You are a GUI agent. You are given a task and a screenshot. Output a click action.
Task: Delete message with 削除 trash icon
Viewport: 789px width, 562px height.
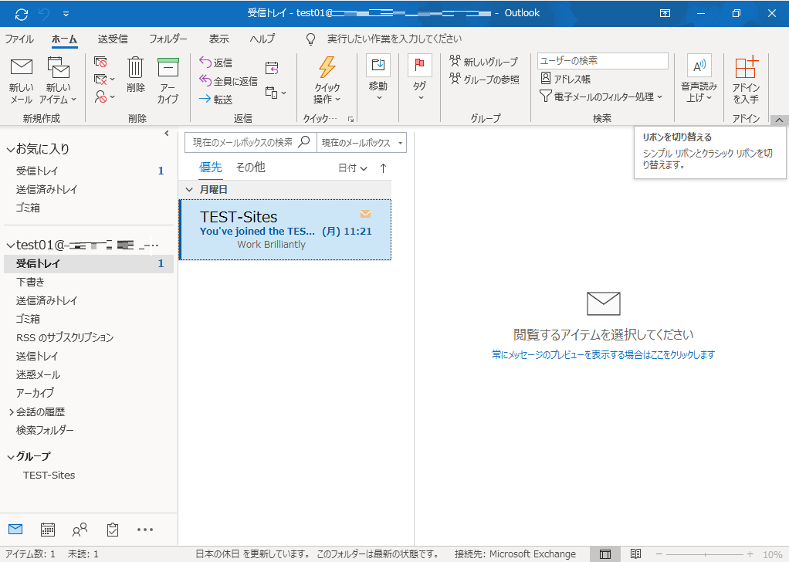pos(135,76)
